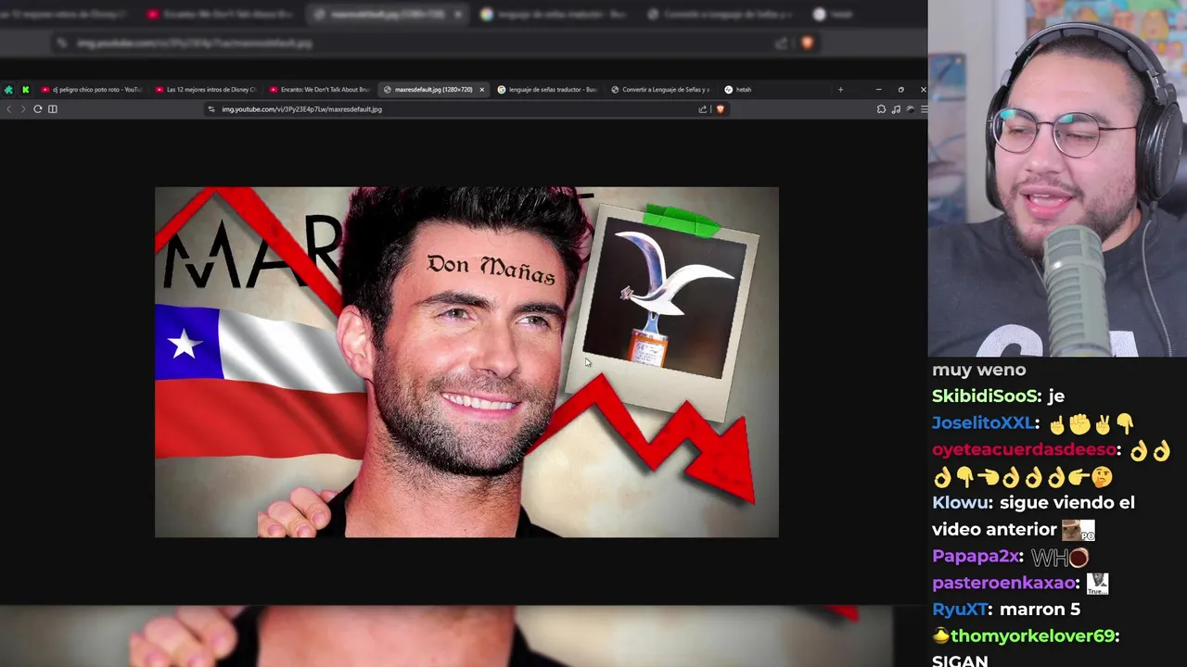The height and width of the screenshot is (667, 1187).
Task: Open the browser main hamburger menu
Action: pyautogui.click(x=924, y=109)
